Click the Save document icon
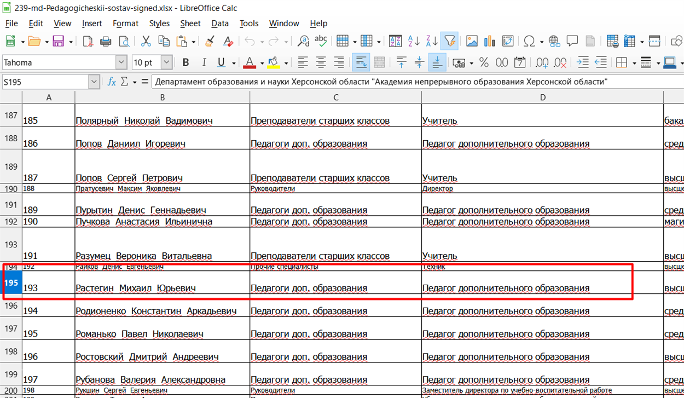The image size is (684, 398). pos(57,41)
